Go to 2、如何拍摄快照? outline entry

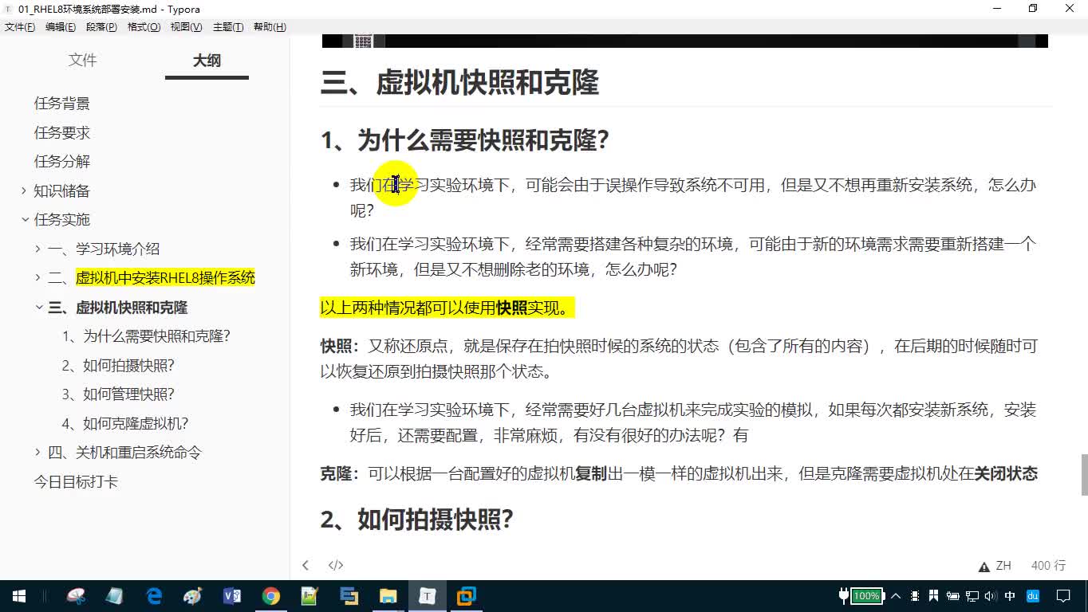[x=118, y=365]
